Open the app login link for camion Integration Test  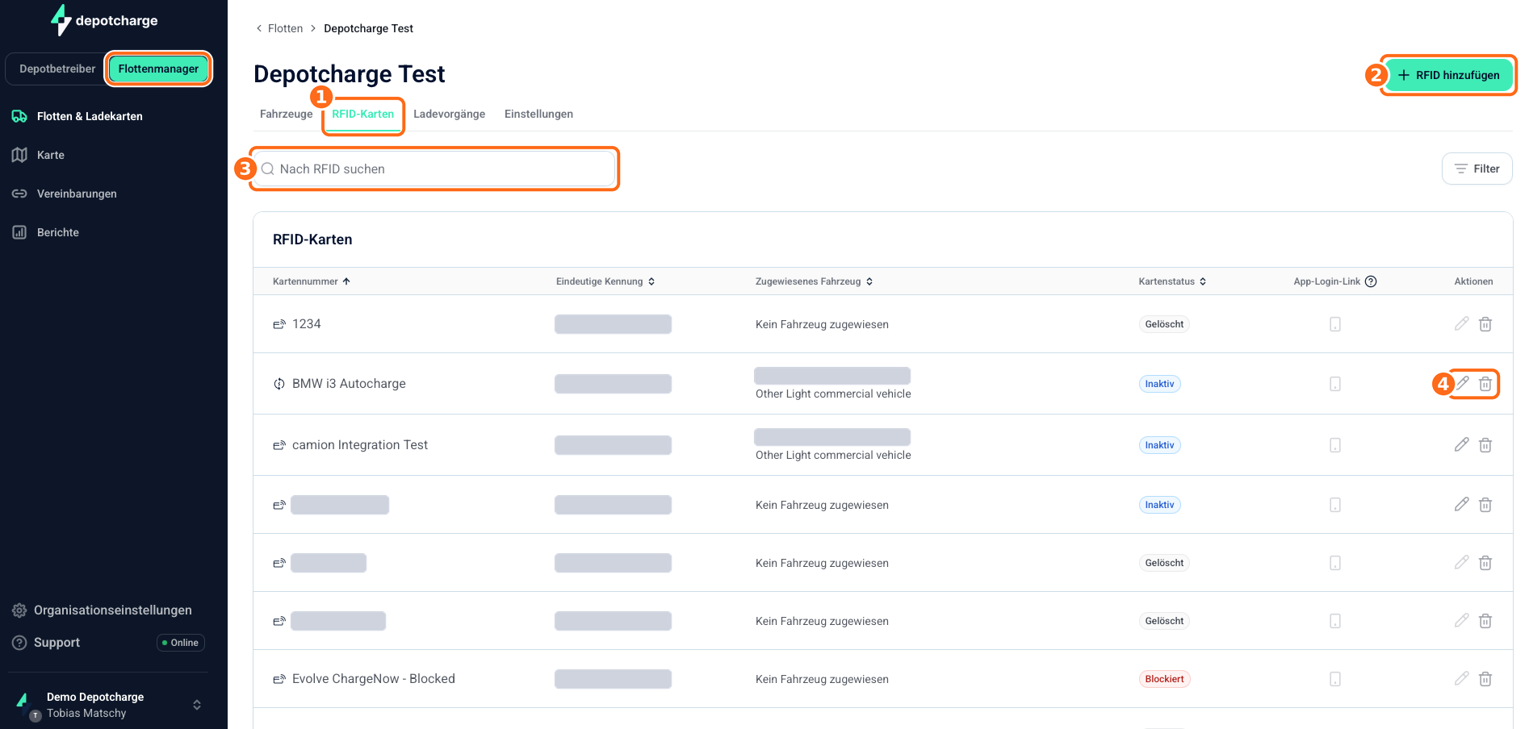1335,445
